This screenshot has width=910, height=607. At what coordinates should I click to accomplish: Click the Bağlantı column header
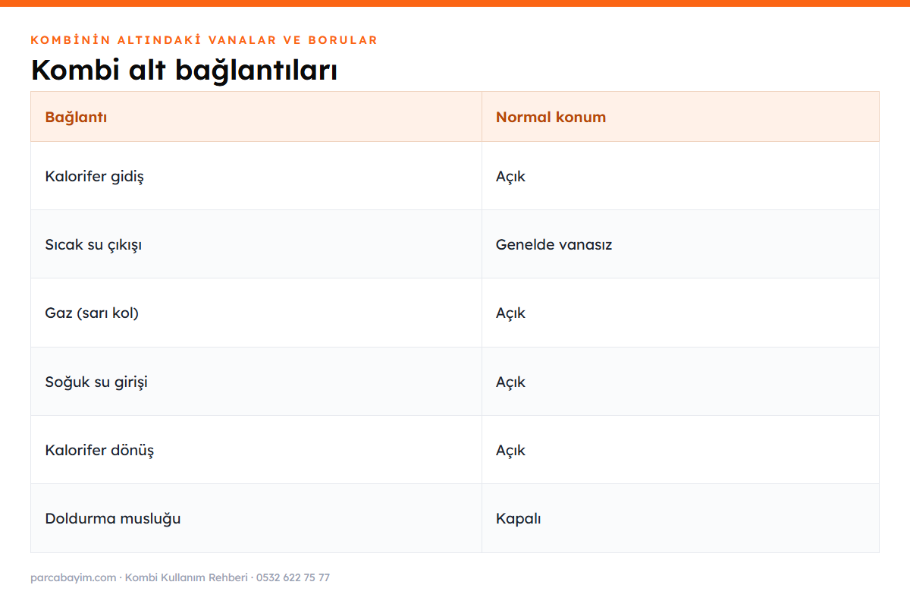(256, 117)
